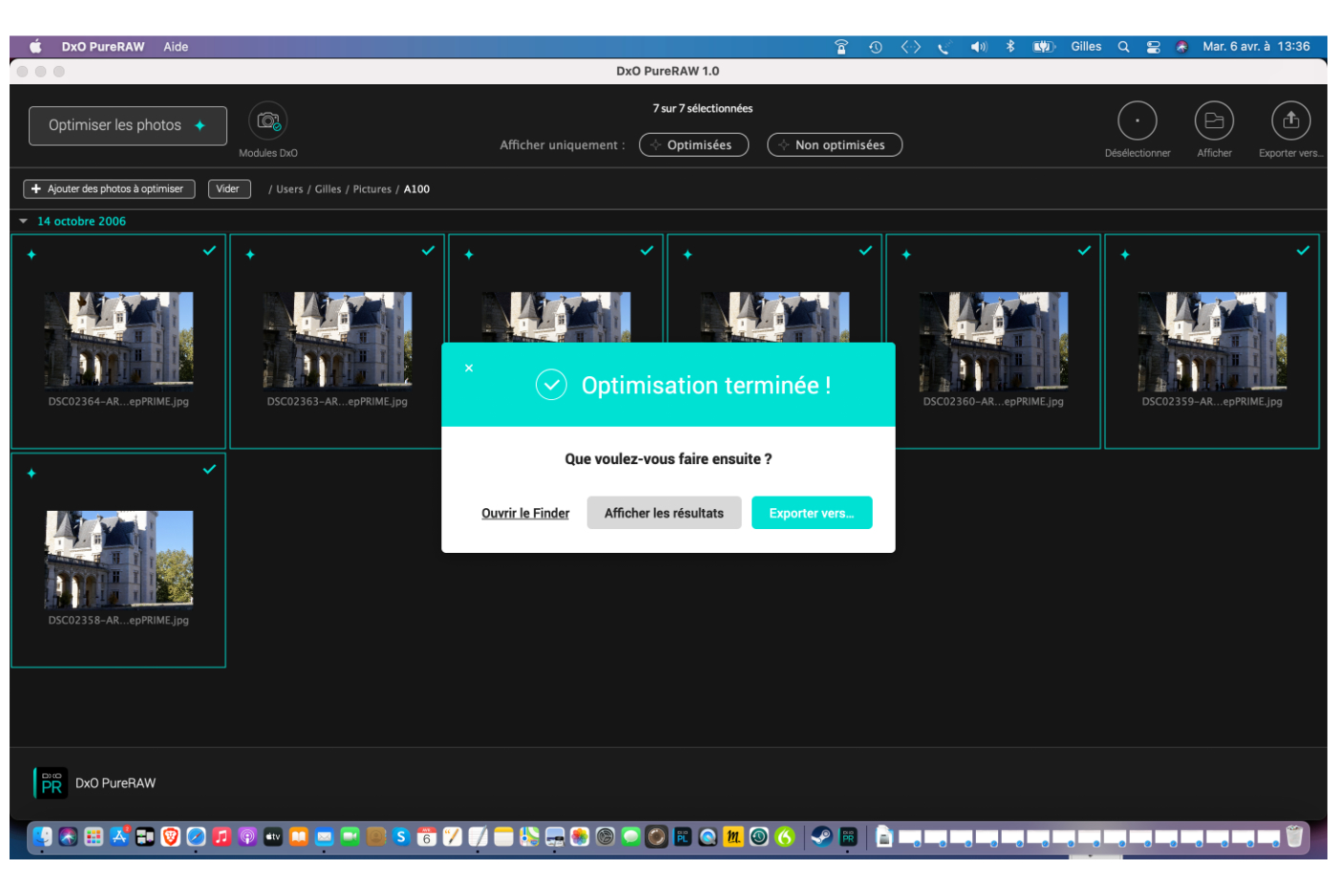Screen dimensions: 1337x890
Task: Collapse the 14 octobre 2006 group
Action: pos(24,222)
